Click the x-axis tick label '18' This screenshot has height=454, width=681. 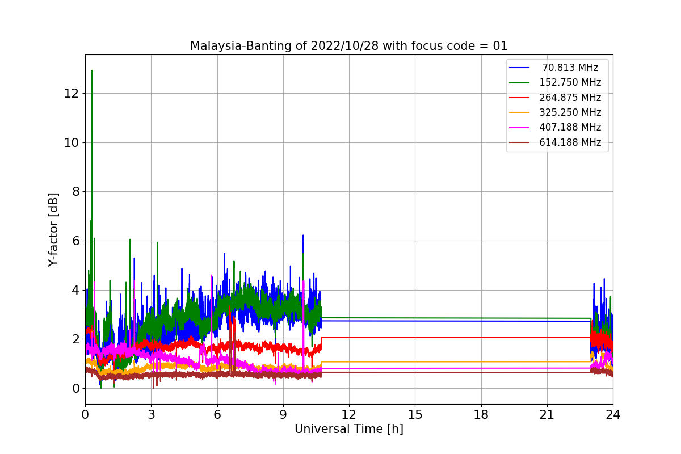click(x=481, y=415)
